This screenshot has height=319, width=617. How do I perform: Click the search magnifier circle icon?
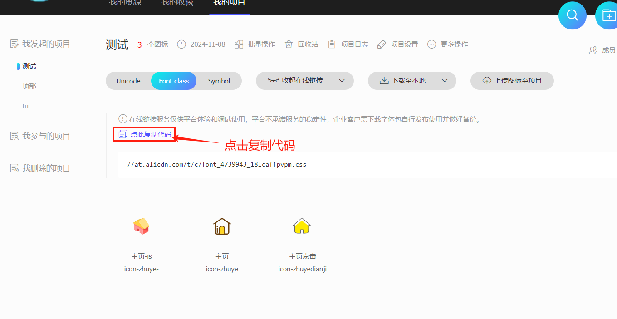(572, 15)
